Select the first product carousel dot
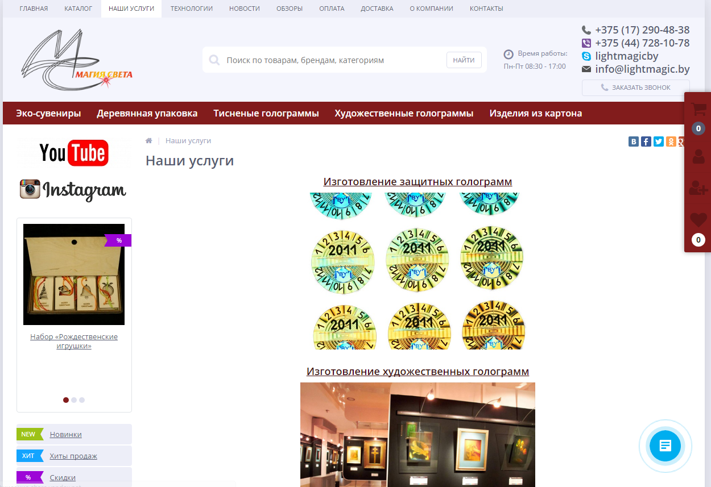Viewport: 711px width, 487px height. click(x=66, y=400)
